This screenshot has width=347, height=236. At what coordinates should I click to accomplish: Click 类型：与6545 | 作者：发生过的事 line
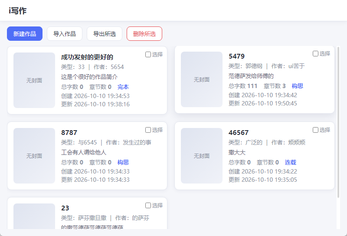(x=106, y=142)
